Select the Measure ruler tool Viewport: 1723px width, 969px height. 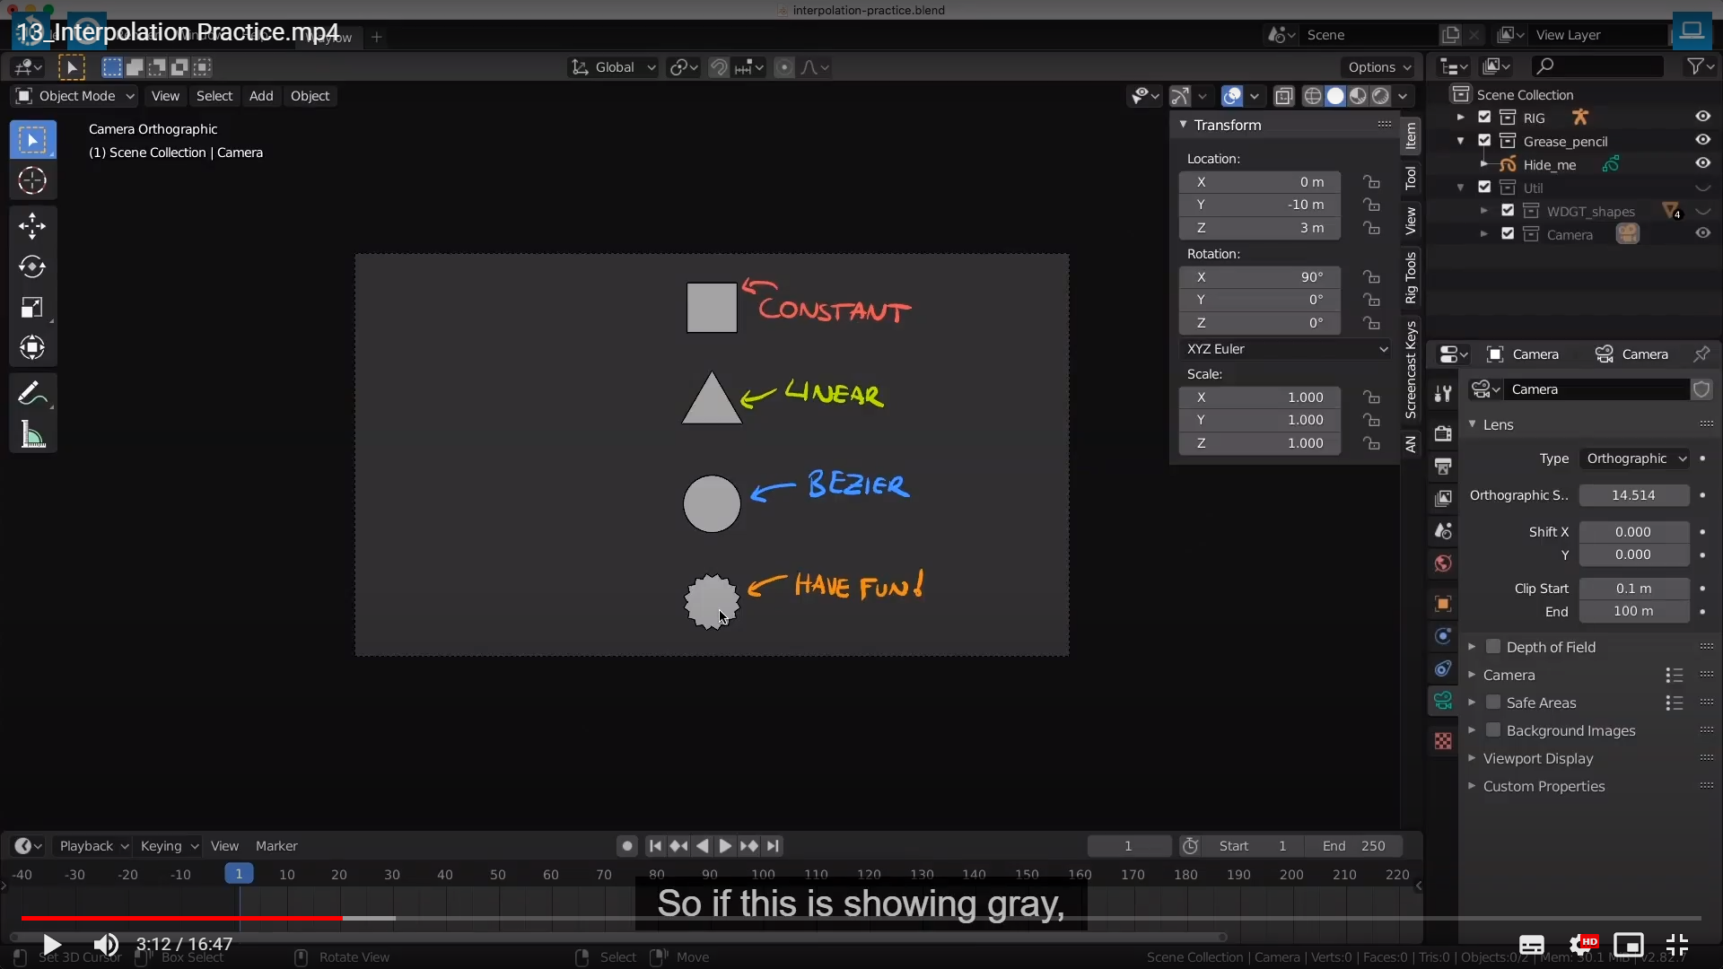pos(32,436)
